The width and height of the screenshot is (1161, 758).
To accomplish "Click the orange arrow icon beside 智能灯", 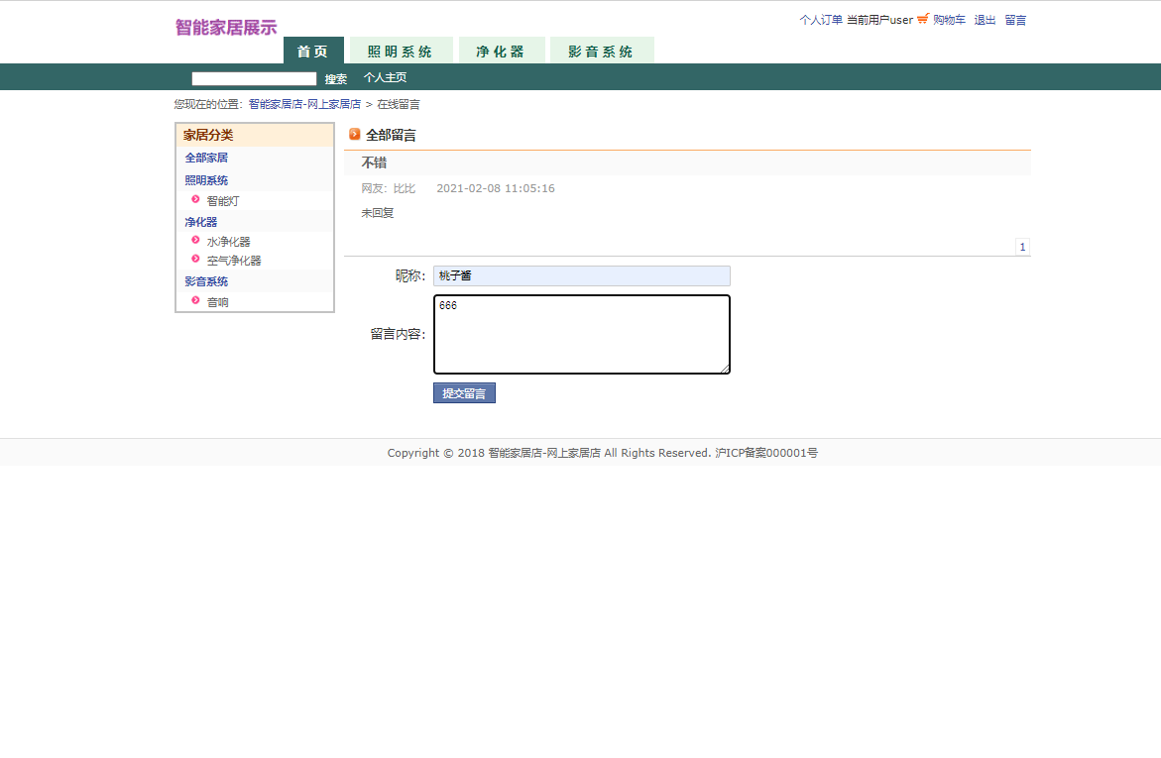I will (195, 200).
